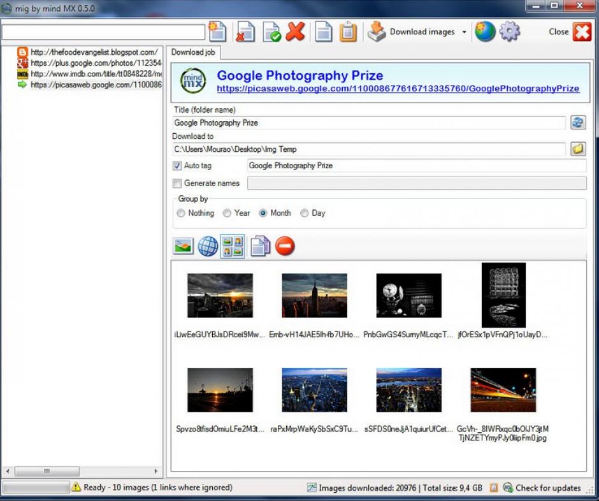Image resolution: width=599 pixels, height=501 pixels.
Task: Click the URL input field at top left
Action: click(103, 32)
